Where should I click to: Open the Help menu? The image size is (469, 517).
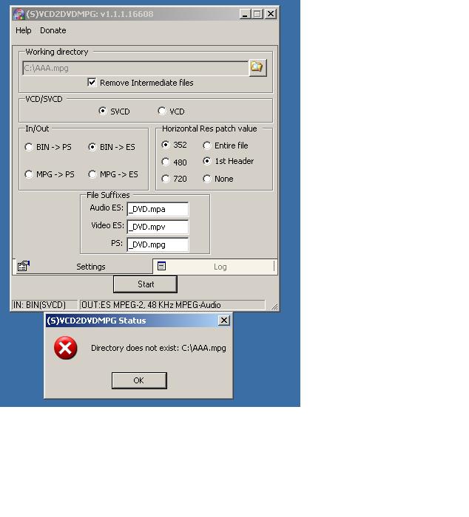(24, 30)
